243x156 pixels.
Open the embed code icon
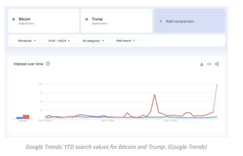click(209, 64)
